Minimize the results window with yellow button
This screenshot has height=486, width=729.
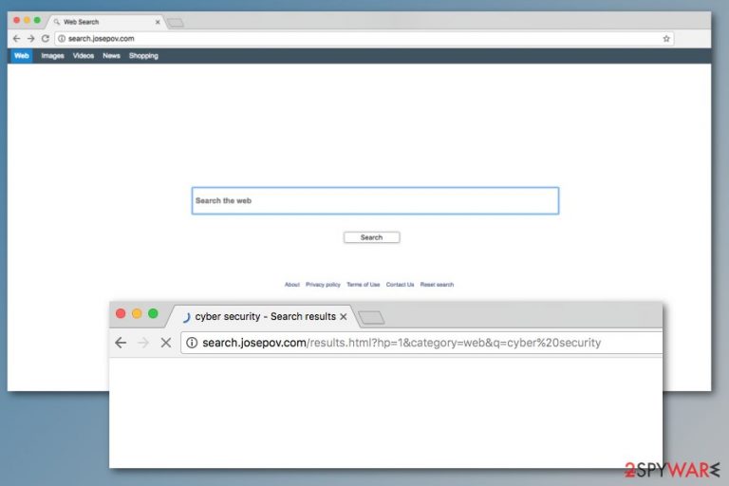pos(137,313)
